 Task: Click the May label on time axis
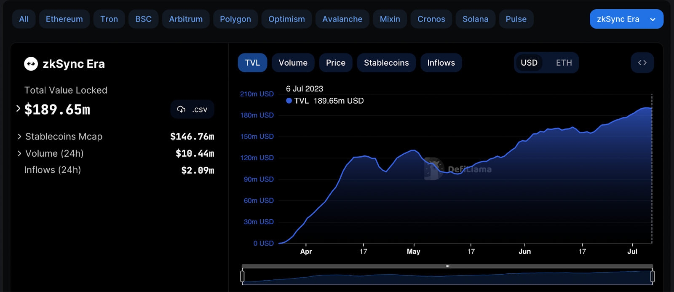[414, 252]
